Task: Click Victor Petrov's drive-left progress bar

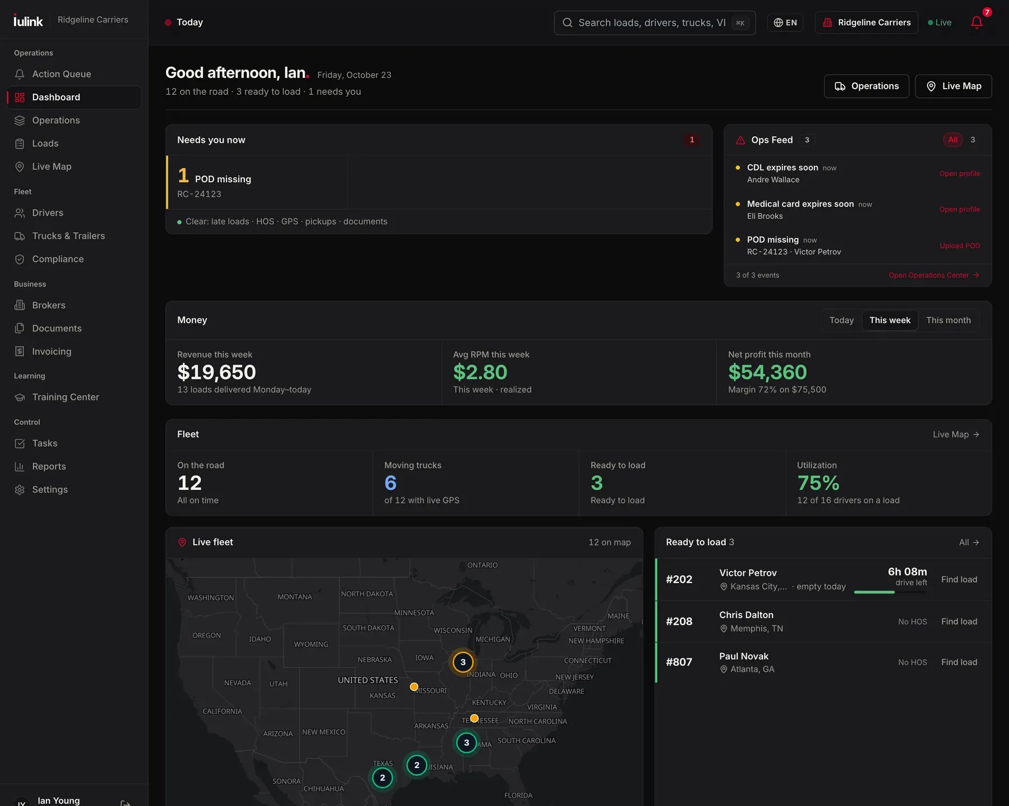Action: [x=890, y=592]
